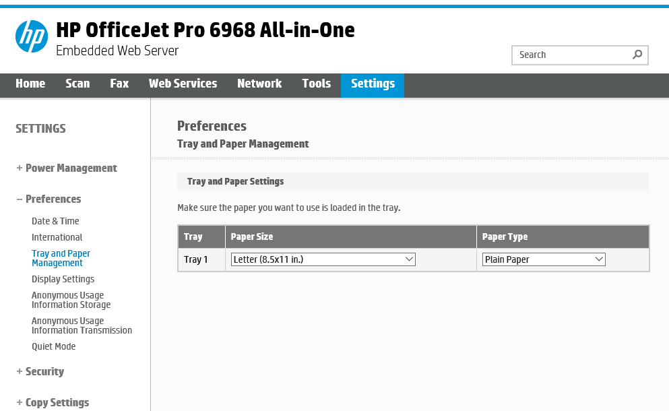Open Anonymous Usage Information Storage link
Viewport: 669px width, 411px height.
coord(71,300)
